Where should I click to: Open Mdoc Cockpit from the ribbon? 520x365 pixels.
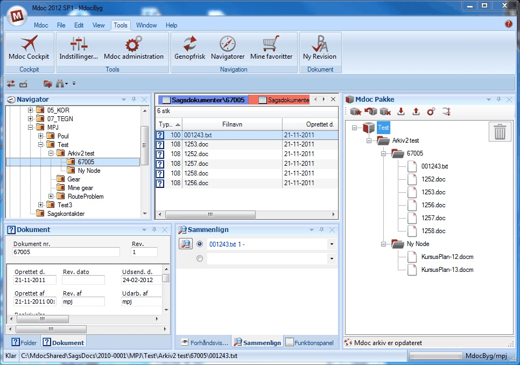coord(29,48)
